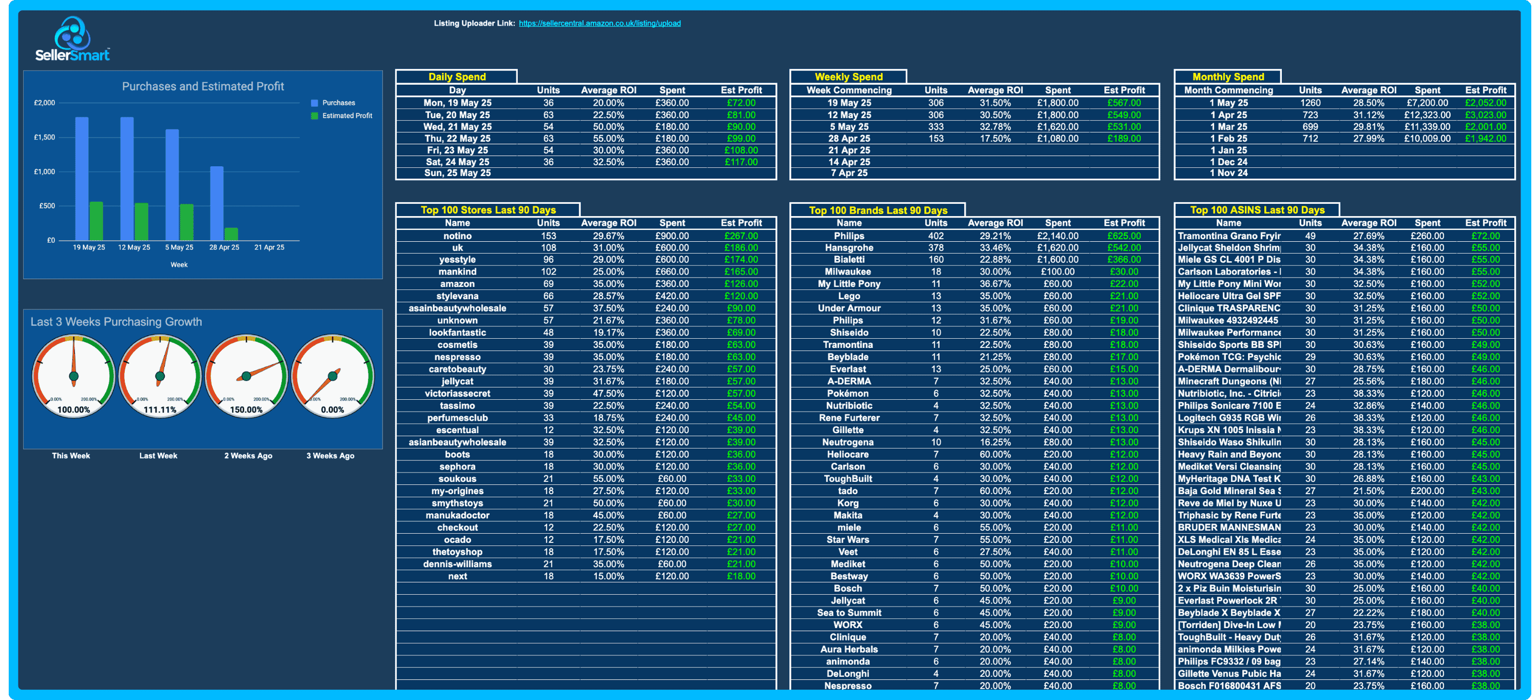Screen dimensions: 1540x700
Task: Click the 'dennis-williams' store name
Action: coord(457,565)
